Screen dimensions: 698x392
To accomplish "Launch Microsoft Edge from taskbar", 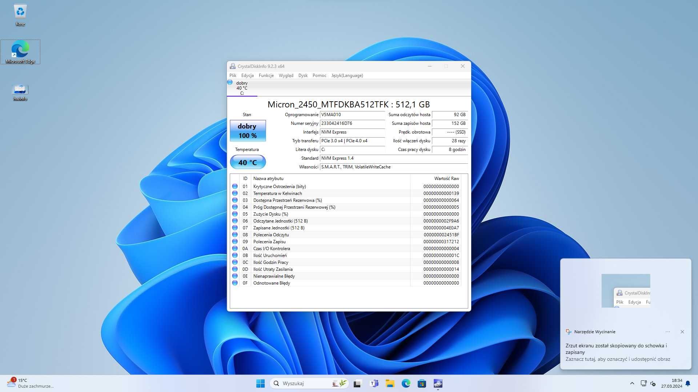I will tap(406, 383).
